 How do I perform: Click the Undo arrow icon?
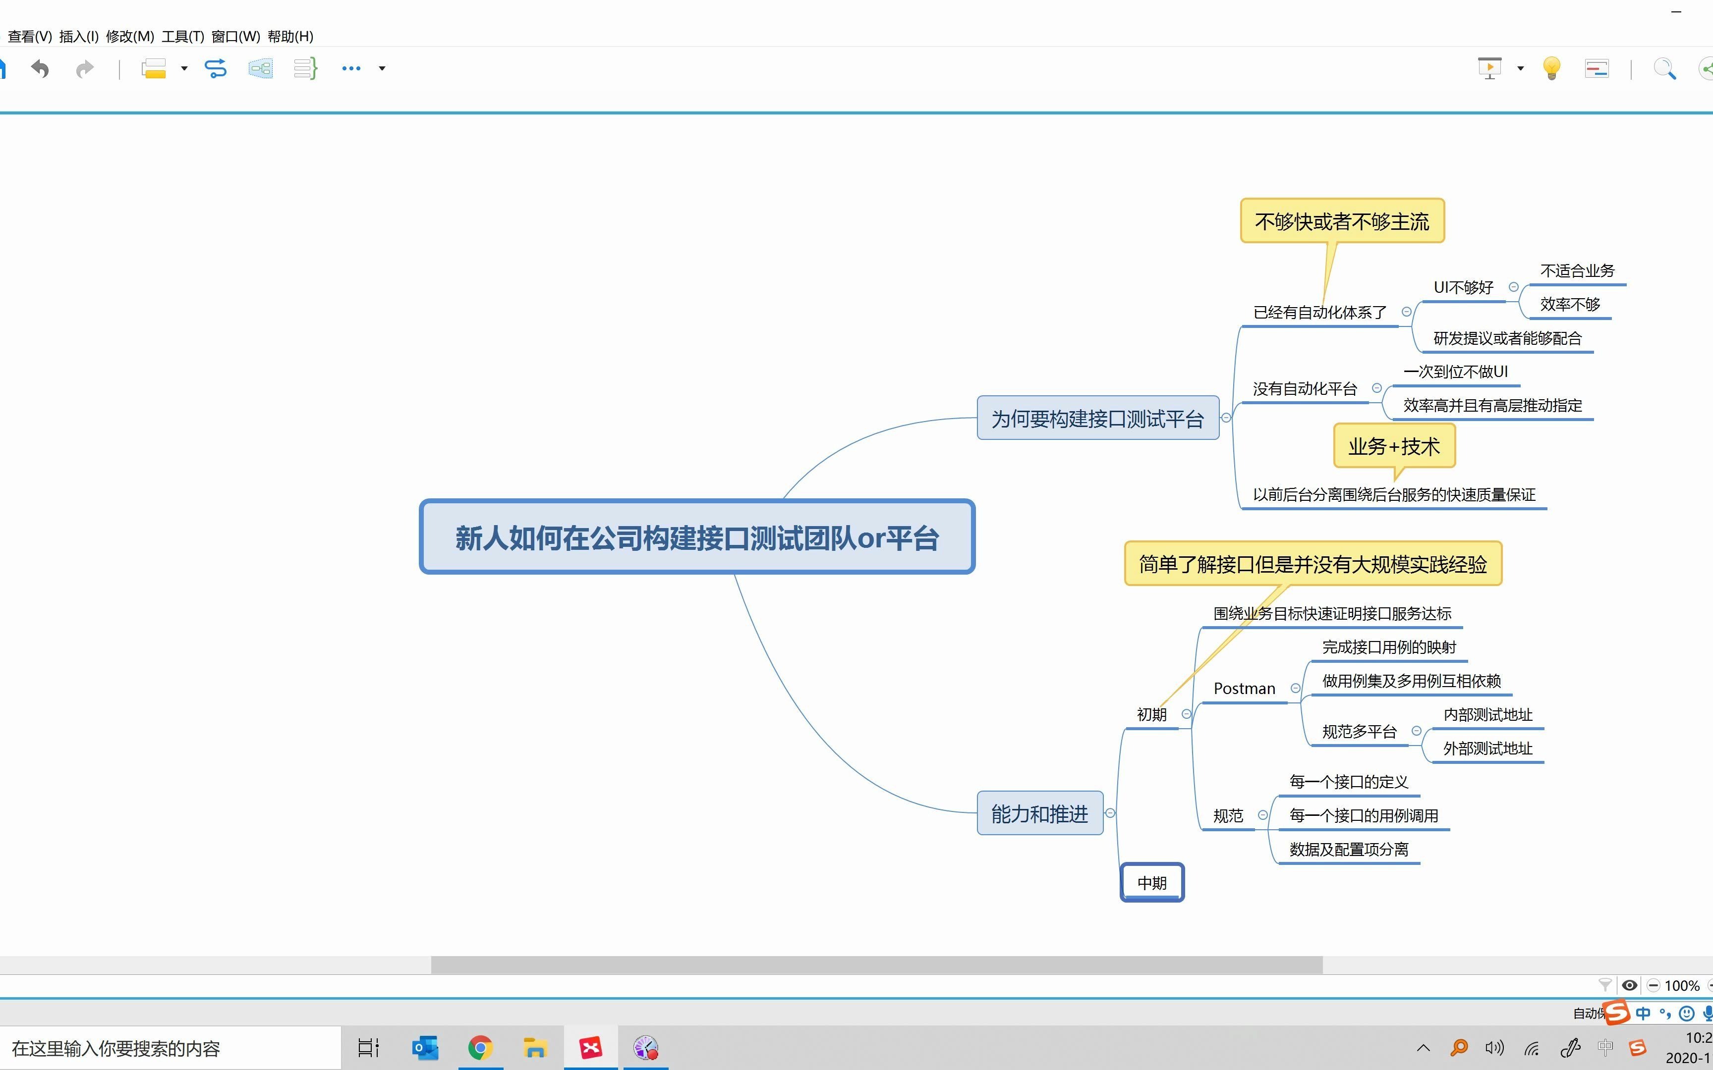tap(40, 69)
